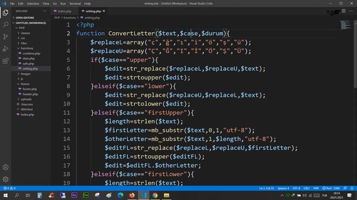Open File Explorer from taskbar
The height and width of the screenshot is (200, 357).
click(x=166, y=195)
